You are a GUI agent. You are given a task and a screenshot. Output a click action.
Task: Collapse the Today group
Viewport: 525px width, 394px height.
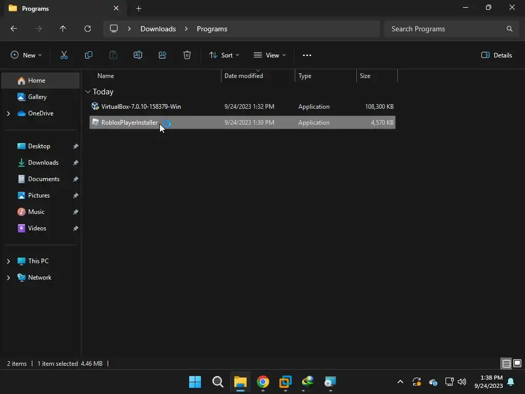[x=88, y=91]
